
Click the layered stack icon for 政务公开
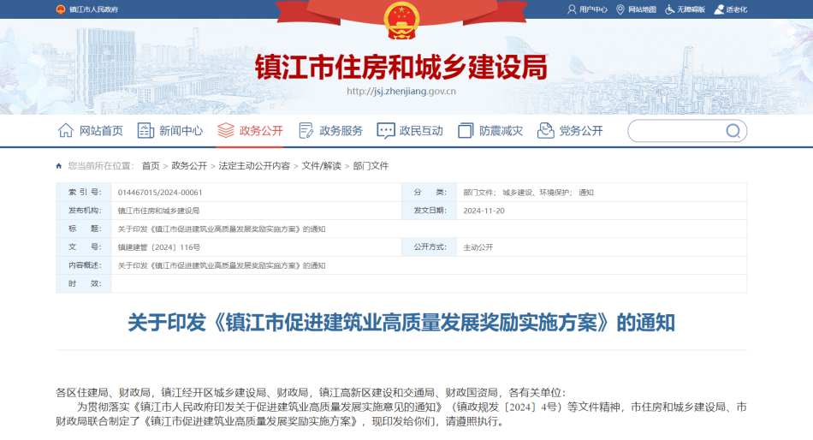[226, 130]
